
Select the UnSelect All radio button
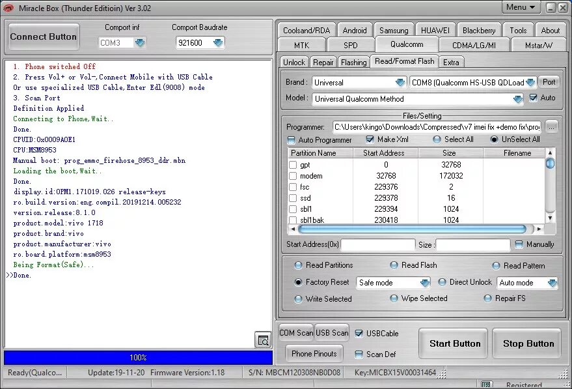[494, 139]
